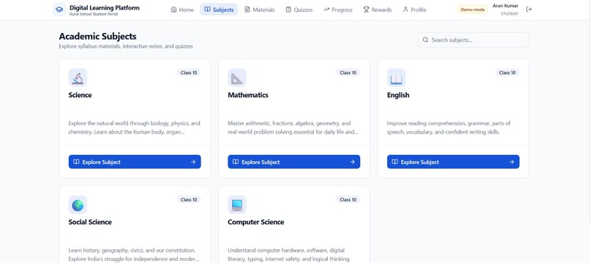Click the STUDENT role label

509,14
